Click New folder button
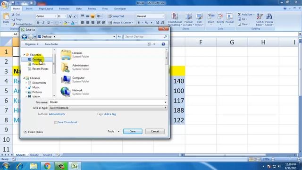This screenshot has width=302, height=170. 51,44
